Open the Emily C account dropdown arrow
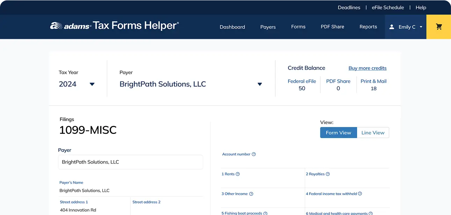The width and height of the screenshot is (451, 215). (x=421, y=27)
